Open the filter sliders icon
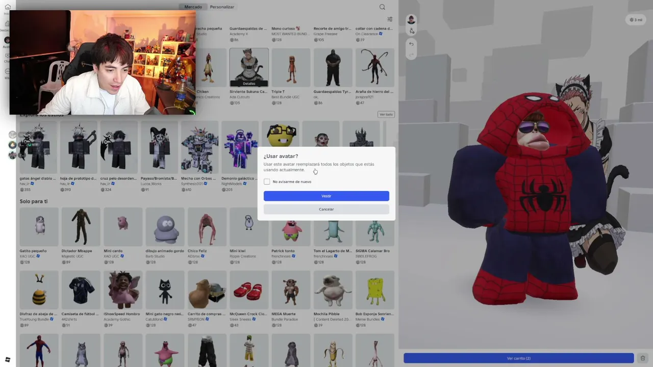653x367 pixels. click(x=390, y=19)
